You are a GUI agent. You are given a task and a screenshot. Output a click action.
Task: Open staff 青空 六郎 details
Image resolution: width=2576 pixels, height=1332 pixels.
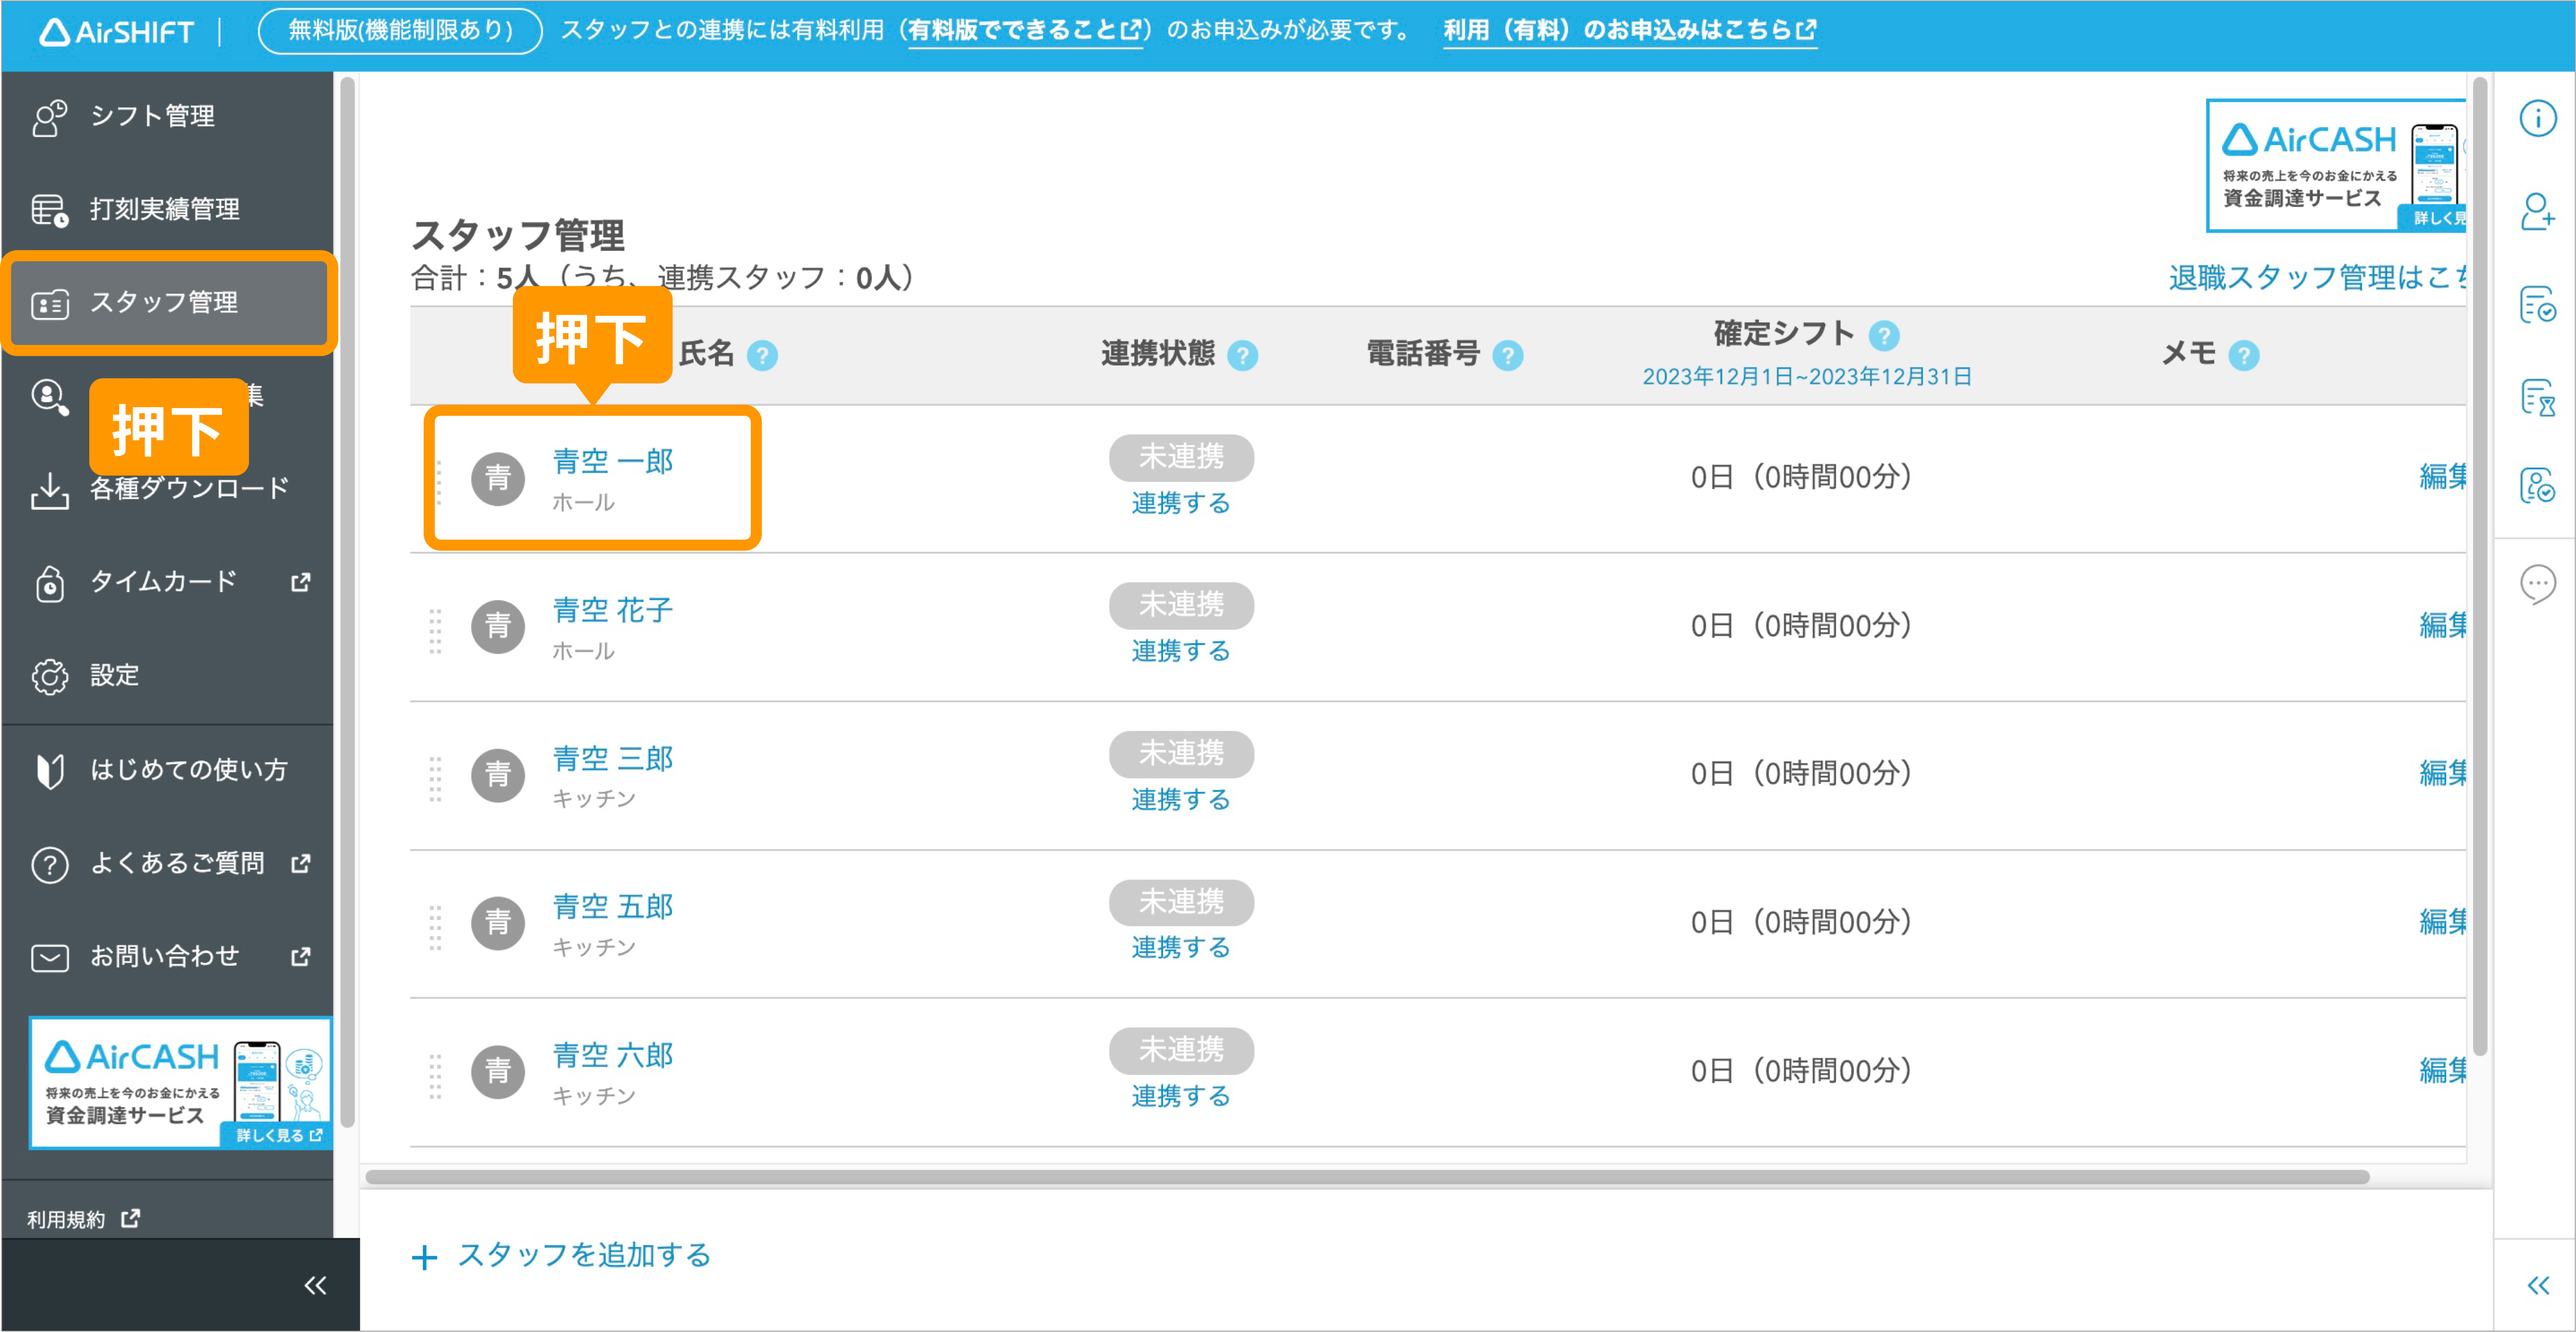613,1056
